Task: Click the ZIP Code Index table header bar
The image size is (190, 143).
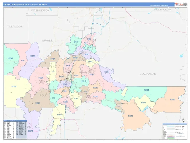Action: coord(15,121)
